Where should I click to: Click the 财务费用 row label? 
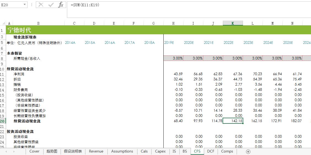click(21, 90)
